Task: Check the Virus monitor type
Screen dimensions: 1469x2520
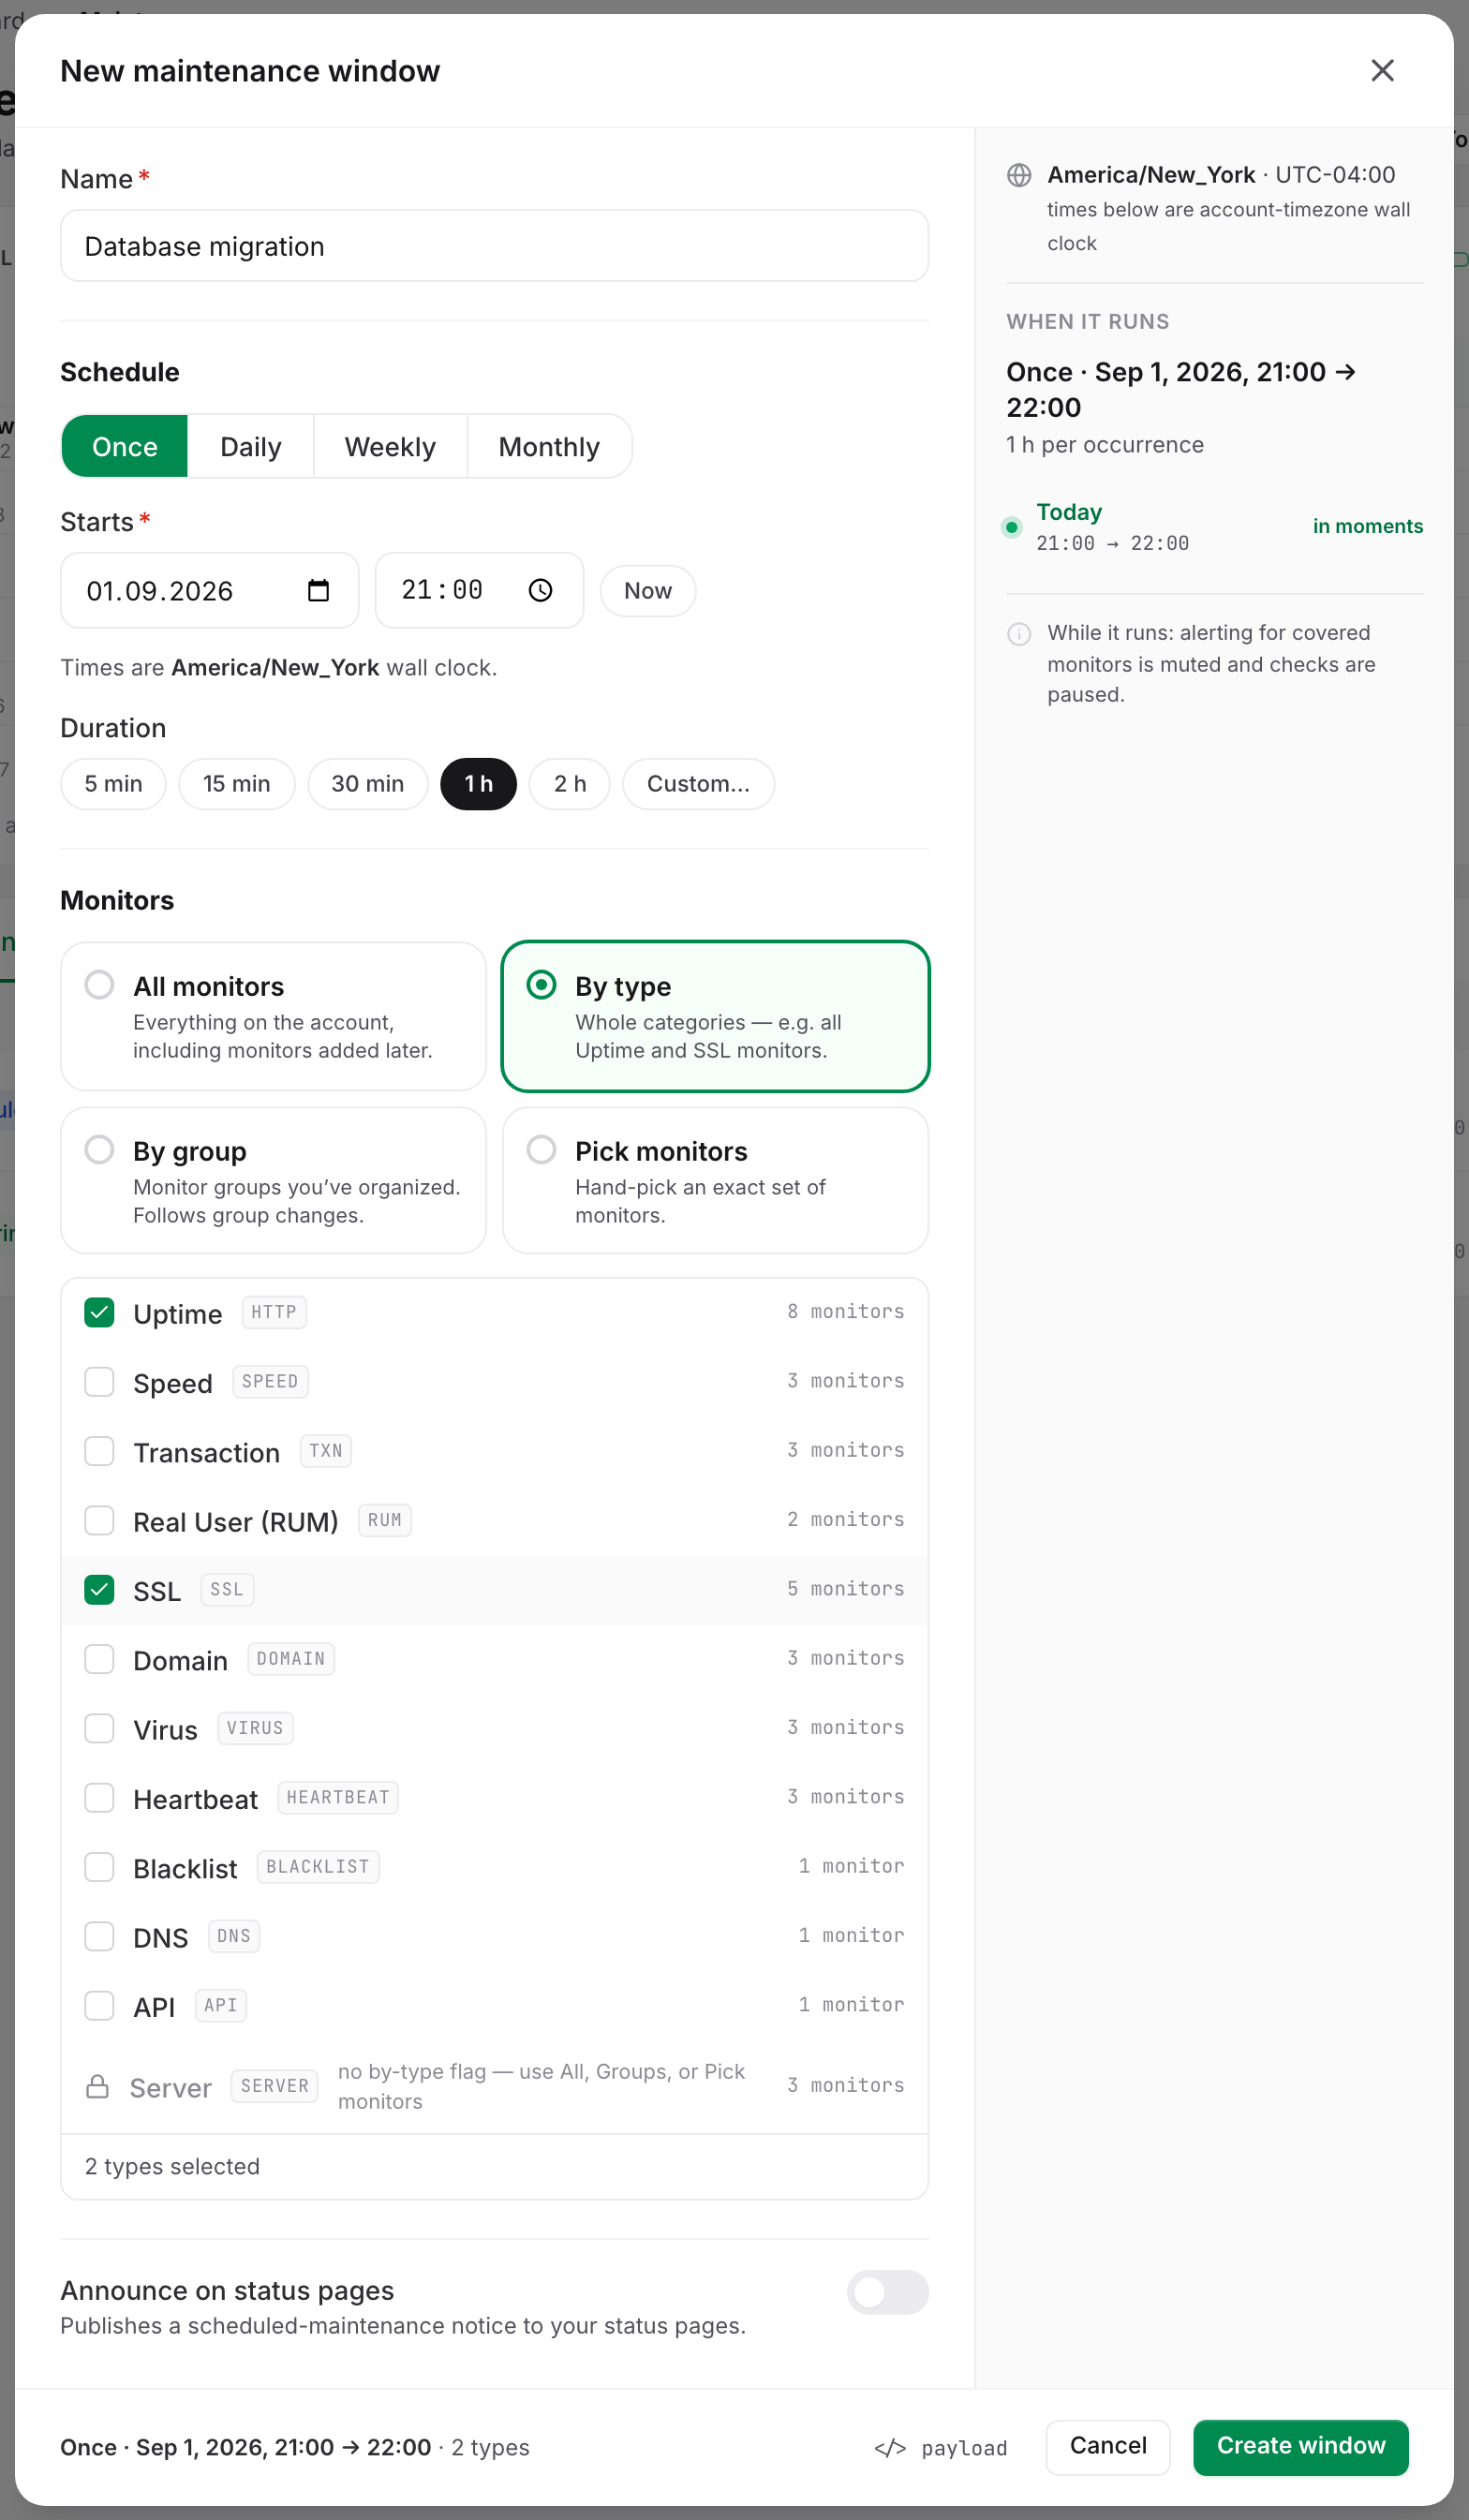Action: point(99,1728)
